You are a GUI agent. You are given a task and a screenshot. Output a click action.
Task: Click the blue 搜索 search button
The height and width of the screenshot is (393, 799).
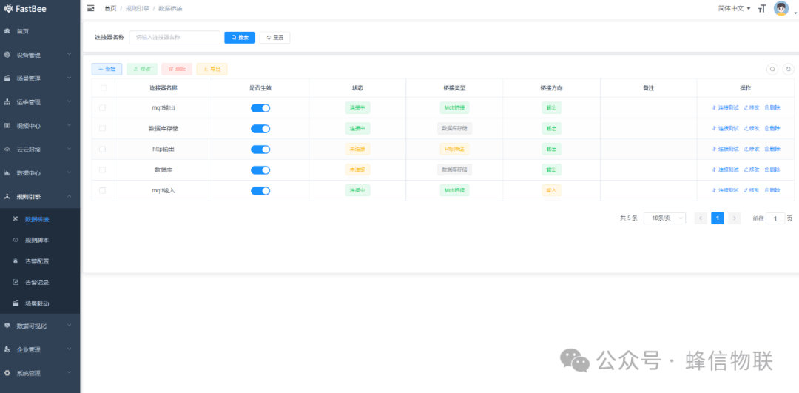[x=240, y=37]
